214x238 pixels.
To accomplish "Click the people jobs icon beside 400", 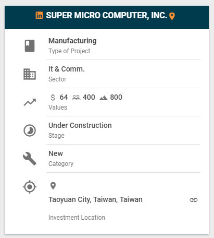I will coord(76,98).
